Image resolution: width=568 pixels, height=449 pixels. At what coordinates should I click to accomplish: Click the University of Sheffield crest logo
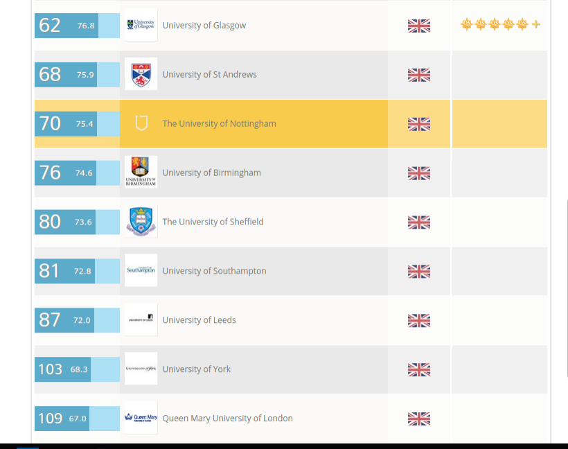141,221
